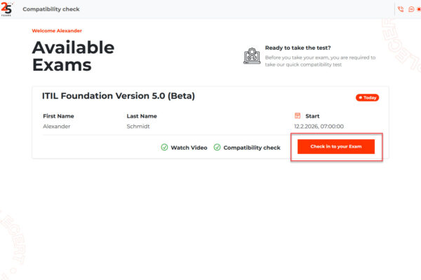Click the first name value Alexander
The width and height of the screenshot is (421, 280).
(x=57, y=126)
